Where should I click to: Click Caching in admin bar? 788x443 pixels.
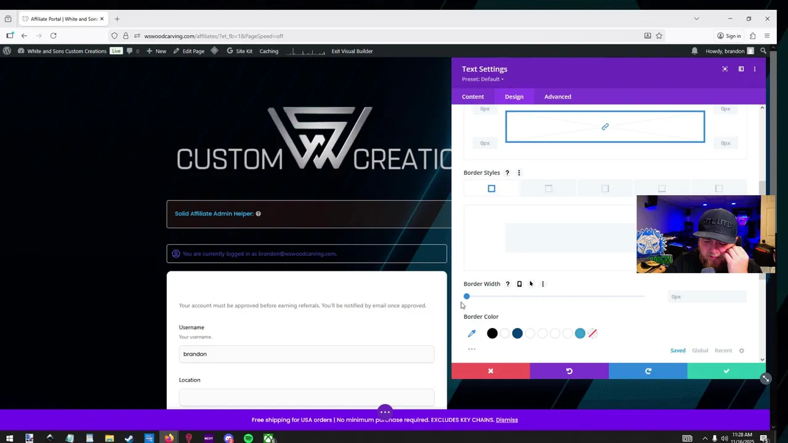point(269,51)
